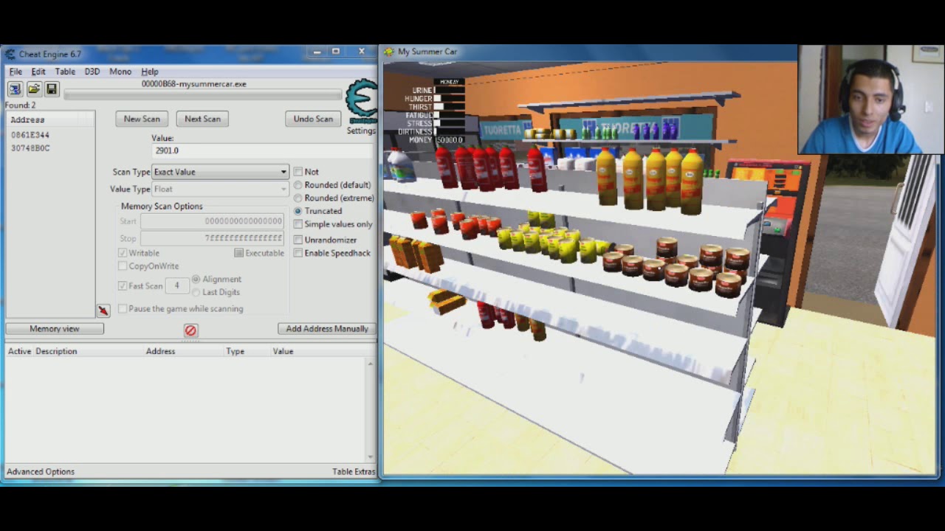This screenshot has width=945, height=531.
Task: Open the Help menu
Action: [150, 72]
